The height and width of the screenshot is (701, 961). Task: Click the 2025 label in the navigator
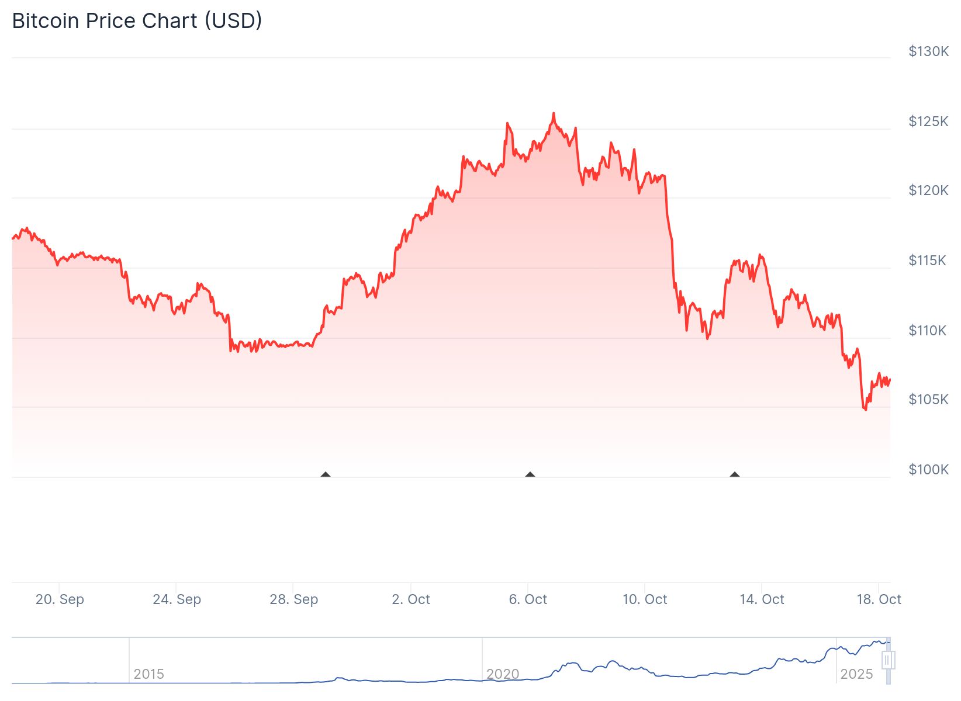tap(856, 674)
